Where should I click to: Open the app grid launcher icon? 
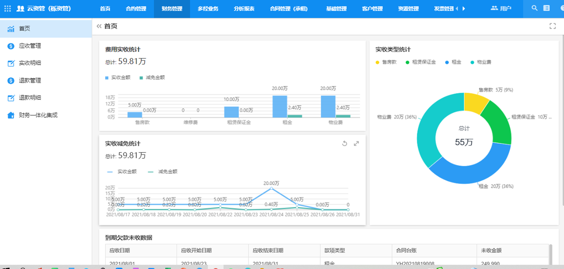7,8
